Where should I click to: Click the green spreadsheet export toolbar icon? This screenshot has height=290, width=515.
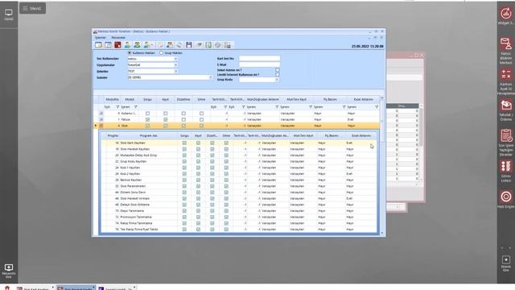(x=208, y=45)
